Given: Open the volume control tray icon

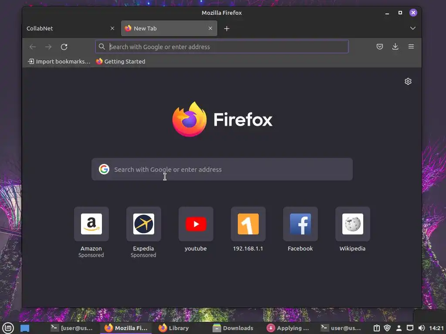Looking at the screenshot, I should (x=422, y=328).
